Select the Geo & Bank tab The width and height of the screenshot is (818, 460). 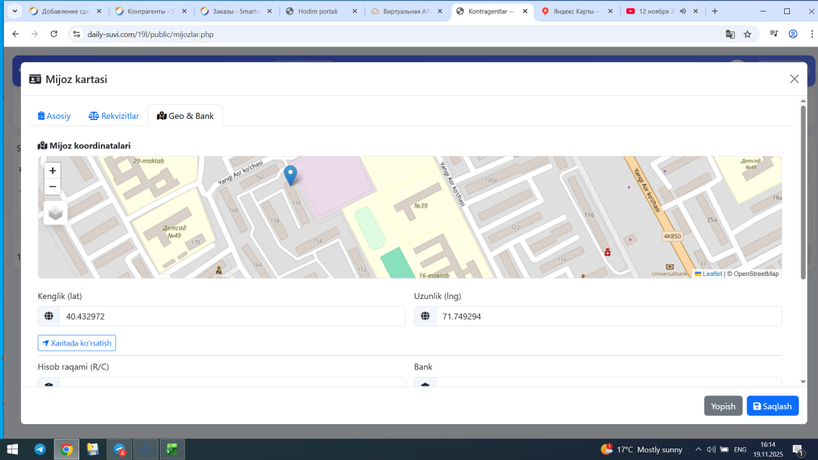click(185, 116)
